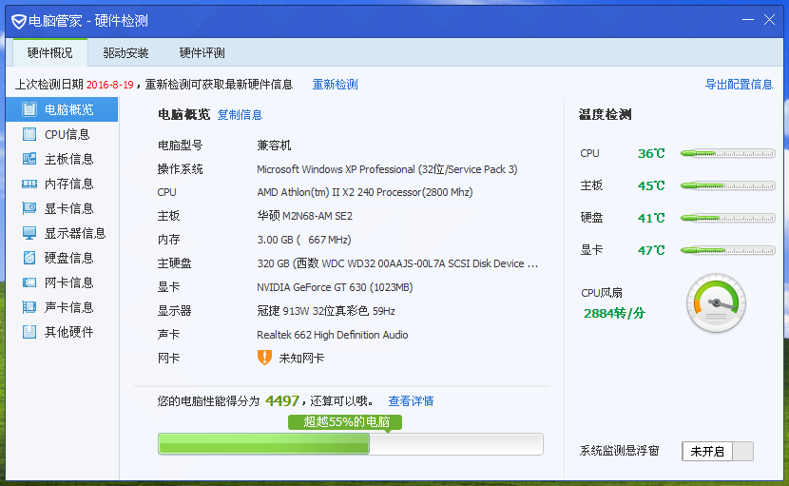789x486 pixels.
Task: Minimize the 电脑管家 window
Action: pyautogui.click(x=748, y=20)
